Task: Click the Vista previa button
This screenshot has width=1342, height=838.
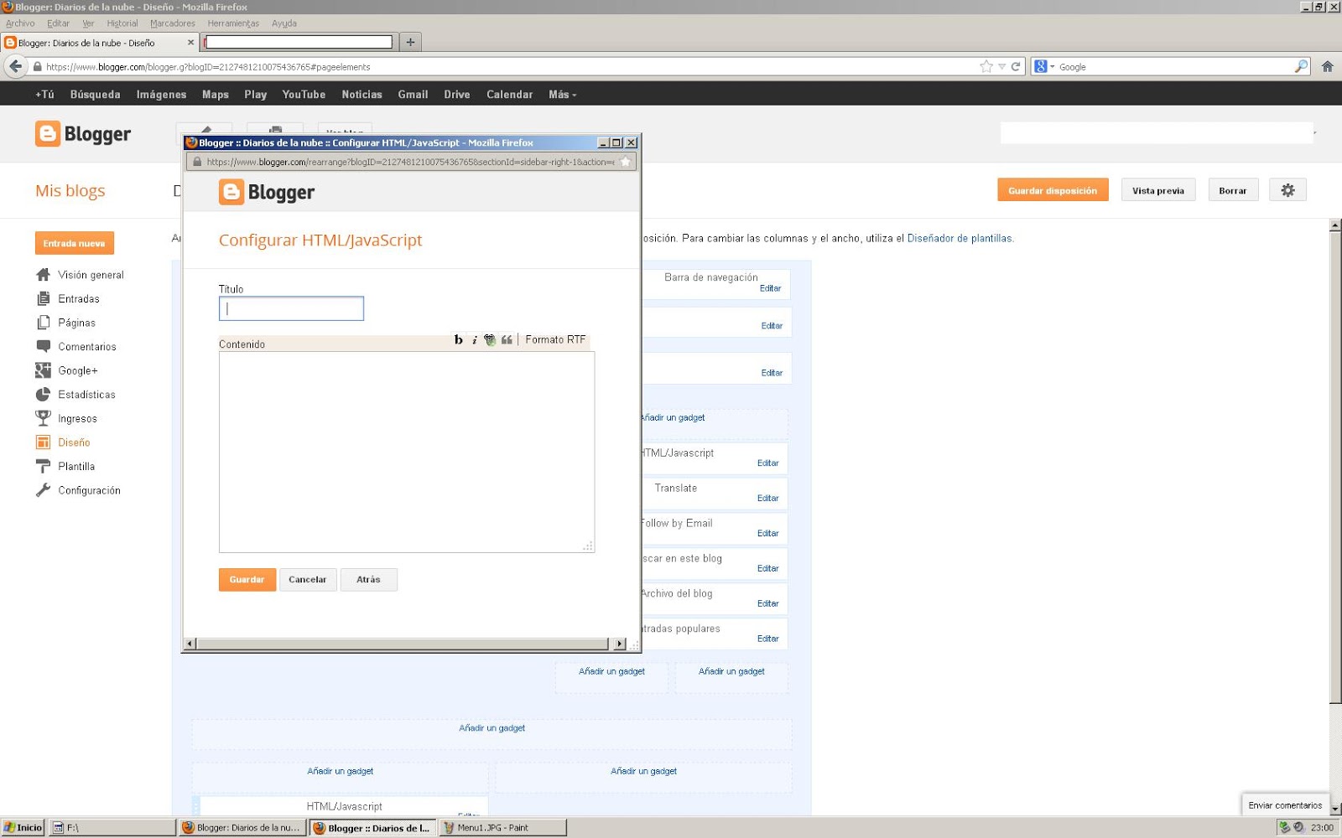Action: (x=1158, y=190)
